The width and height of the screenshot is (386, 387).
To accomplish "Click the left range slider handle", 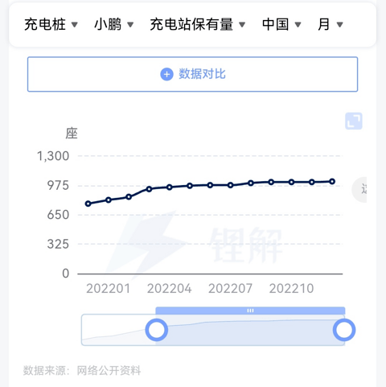I will 157,330.
